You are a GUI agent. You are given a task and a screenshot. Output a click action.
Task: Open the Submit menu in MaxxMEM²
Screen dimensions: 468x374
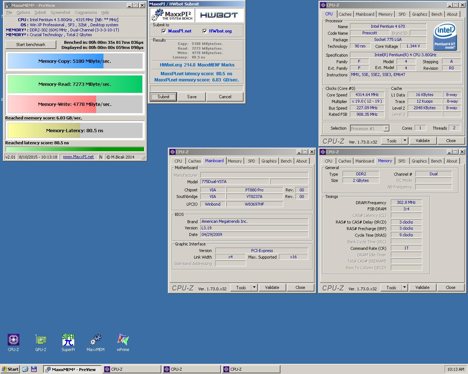(40, 12)
